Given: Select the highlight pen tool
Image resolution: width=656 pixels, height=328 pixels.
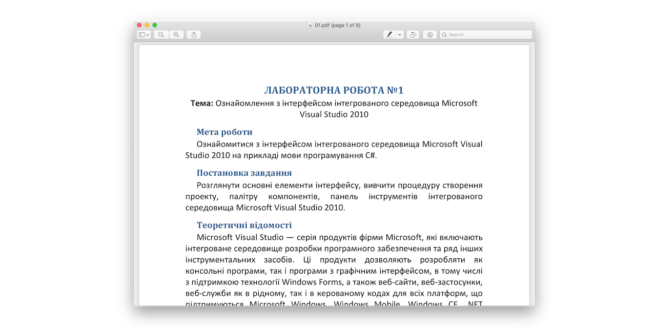Looking at the screenshot, I should pyautogui.click(x=389, y=35).
